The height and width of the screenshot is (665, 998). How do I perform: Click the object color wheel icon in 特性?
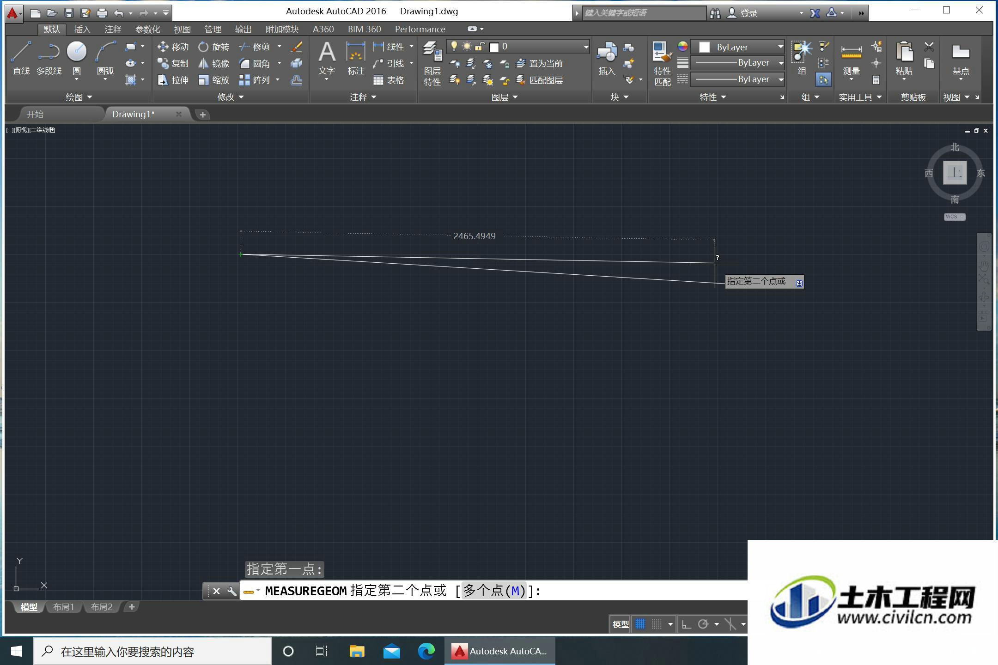coord(682,47)
